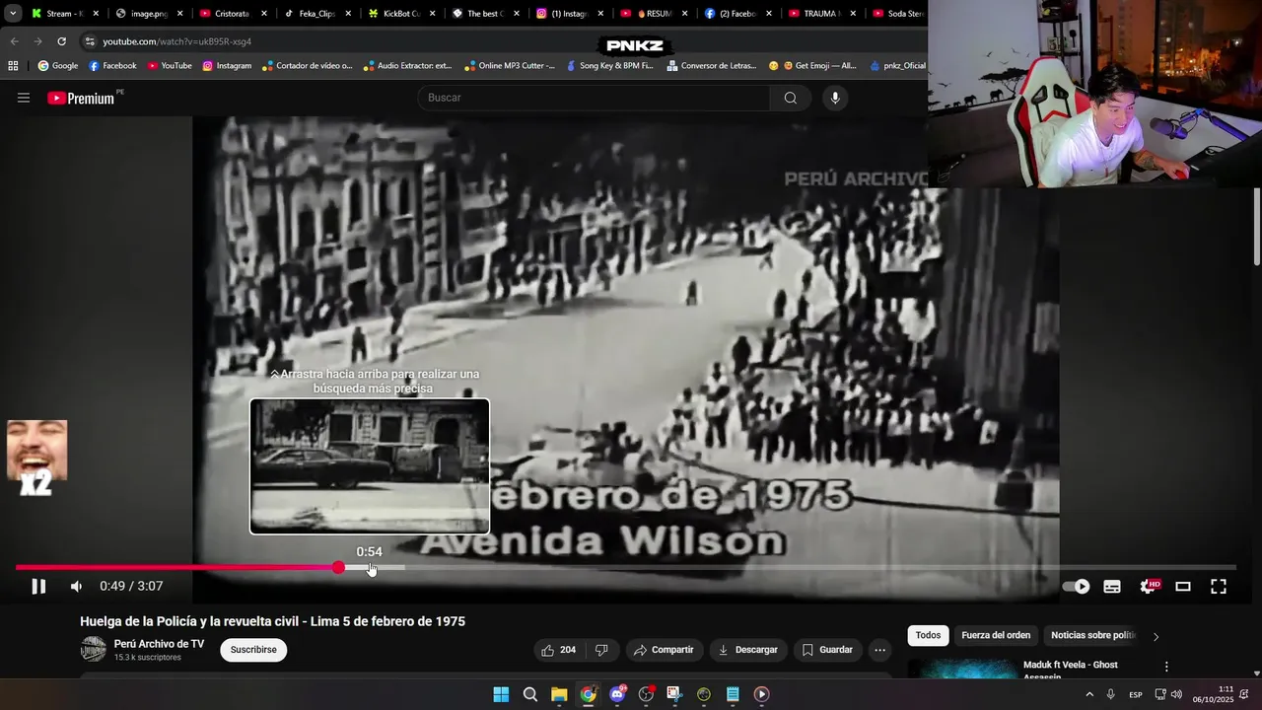Open the Facebook bookmark
The width and height of the screenshot is (1262, 710).
click(112, 66)
